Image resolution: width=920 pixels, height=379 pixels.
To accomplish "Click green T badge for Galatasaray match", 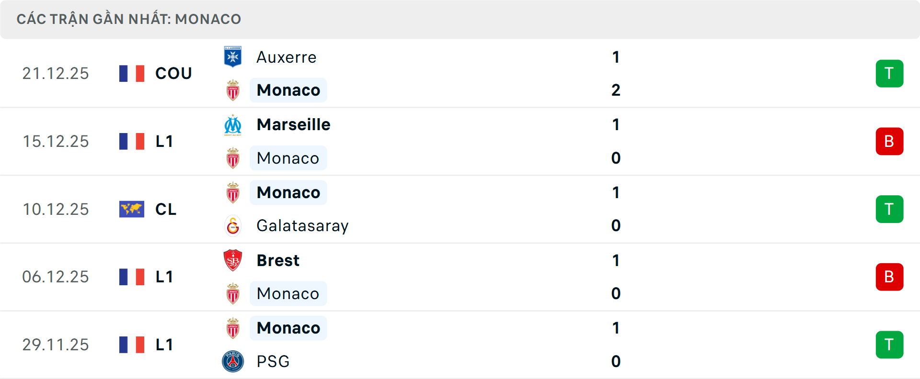I will click(889, 209).
